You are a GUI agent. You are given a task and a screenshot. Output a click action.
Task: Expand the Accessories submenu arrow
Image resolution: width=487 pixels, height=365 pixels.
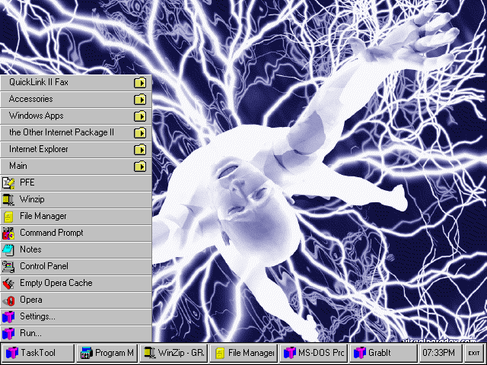(140, 100)
